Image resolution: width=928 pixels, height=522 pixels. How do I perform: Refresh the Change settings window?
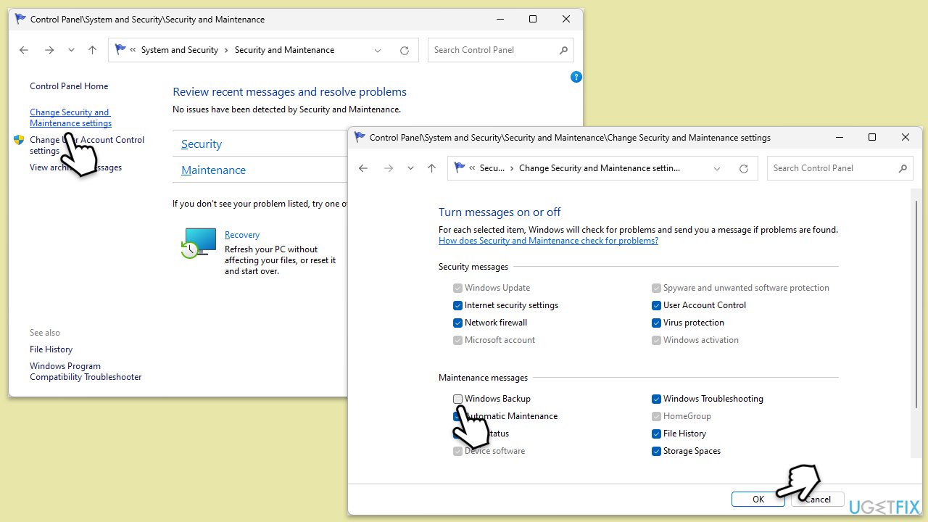click(x=744, y=168)
